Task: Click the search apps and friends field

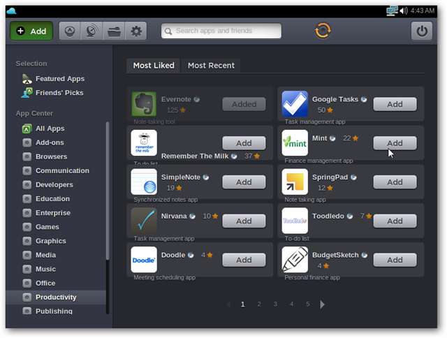Action: tap(221, 31)
